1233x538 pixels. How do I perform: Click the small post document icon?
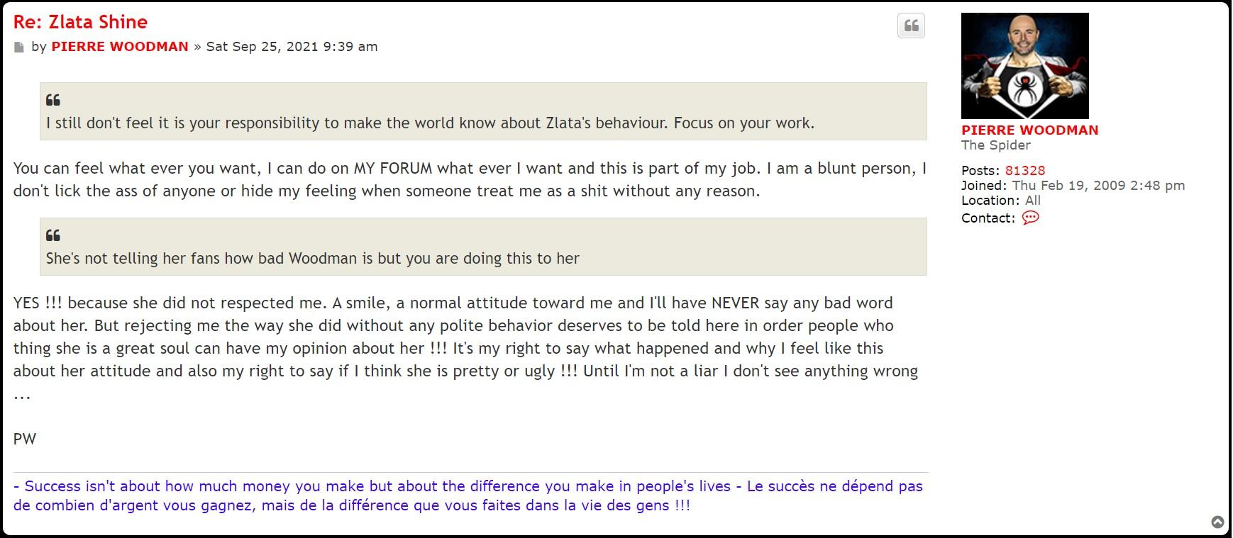coord(19,47)
